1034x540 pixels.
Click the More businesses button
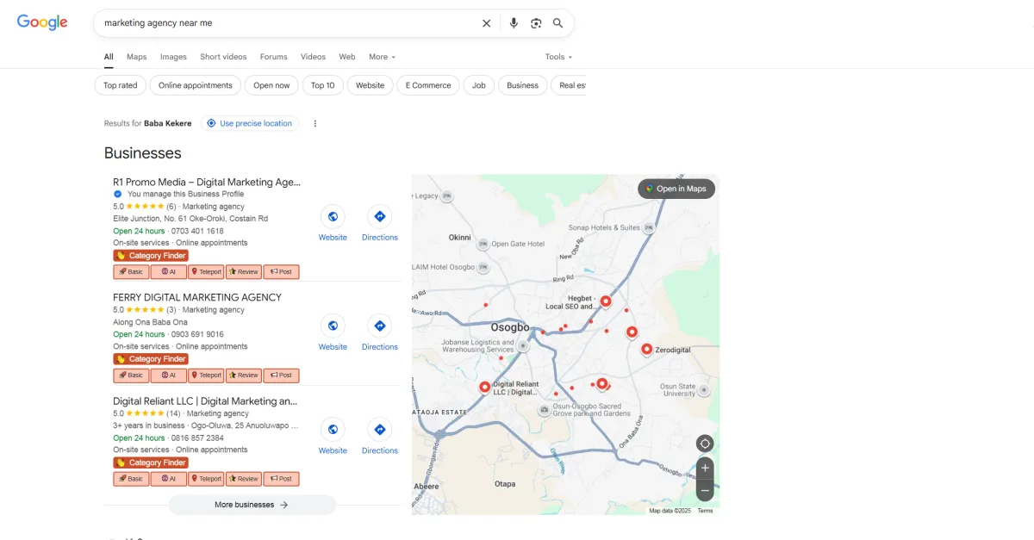(252, 505)
